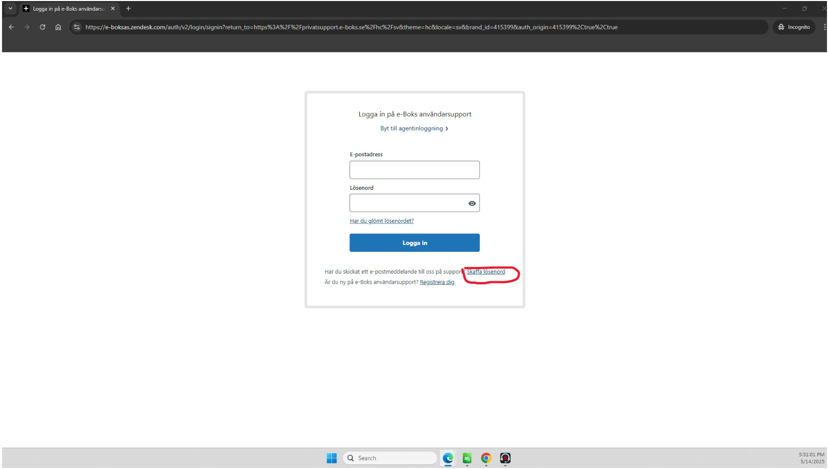Click the taskbar Search box
This screenshot has height=469, width=828.
pyautogui.click(x=390, y=458)
